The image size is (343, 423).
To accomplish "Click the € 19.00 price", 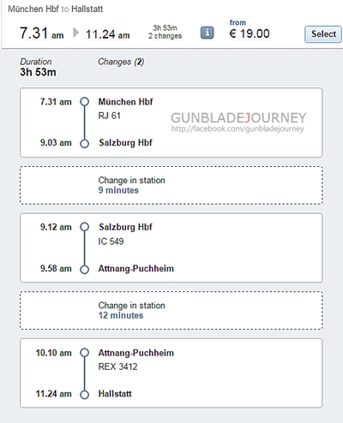I will point(250,33).
